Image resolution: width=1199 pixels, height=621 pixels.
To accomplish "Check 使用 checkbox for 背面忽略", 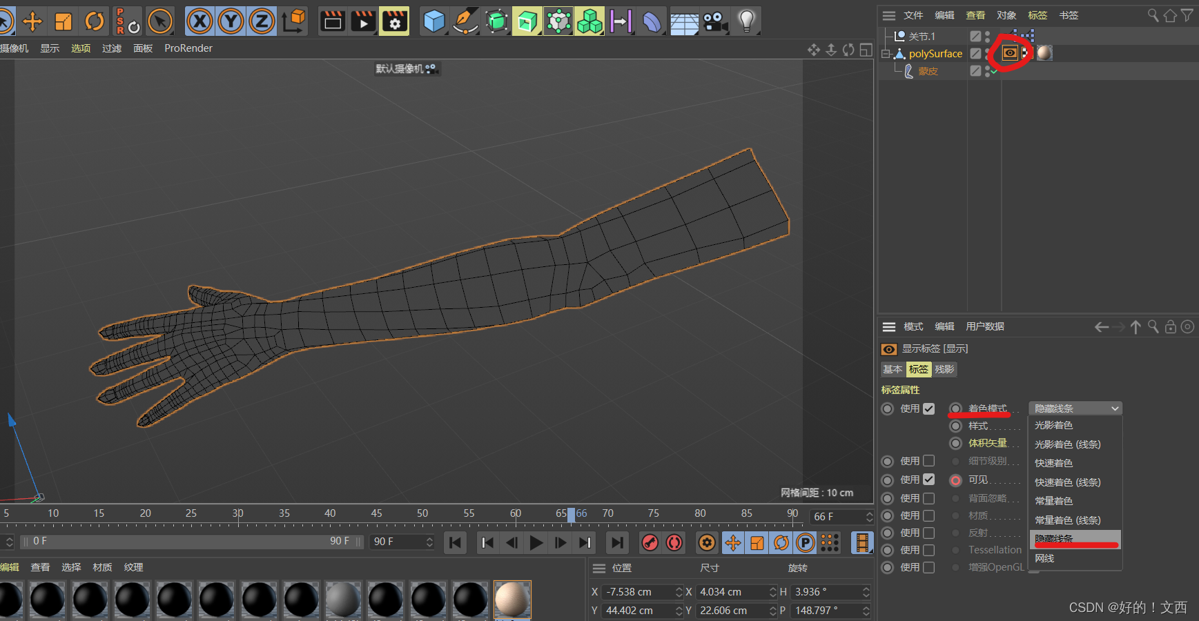I will 929,498.
